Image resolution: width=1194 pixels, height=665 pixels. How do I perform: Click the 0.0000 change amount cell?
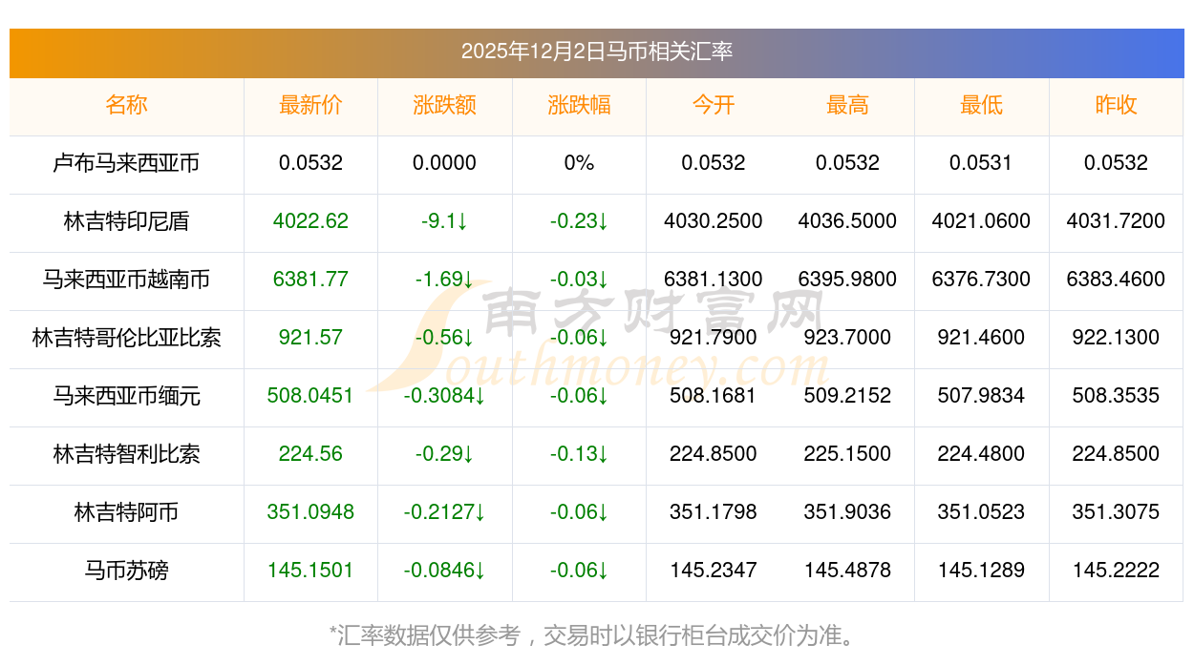[x=445, y=163]
